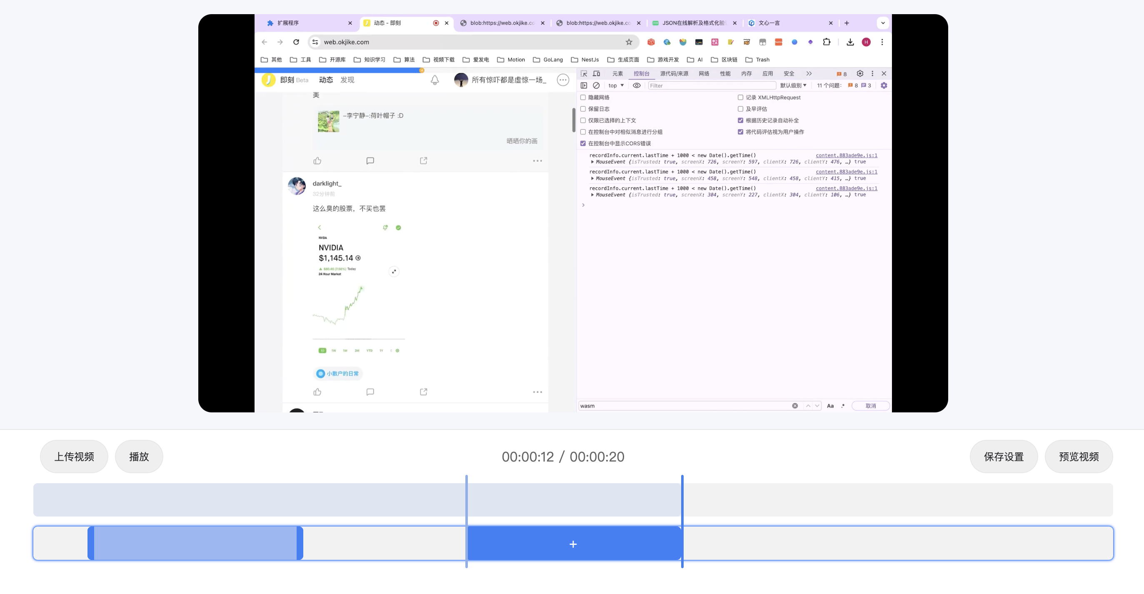Open the DevTools three-dot customize menu
1144x594 pixels.
coord(872,74)
